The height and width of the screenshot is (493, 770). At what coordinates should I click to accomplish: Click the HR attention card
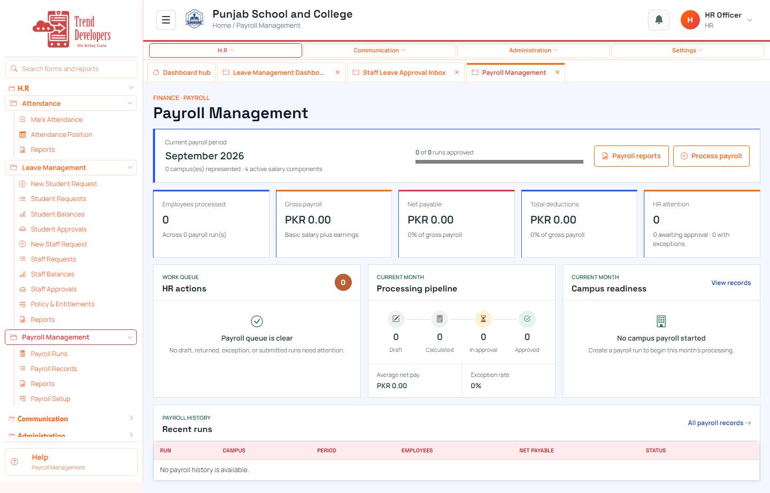click(x=702, y=224)
